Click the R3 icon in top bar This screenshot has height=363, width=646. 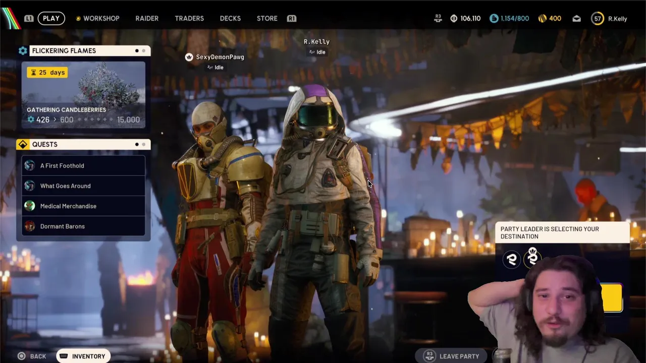[x=438, y=18]
